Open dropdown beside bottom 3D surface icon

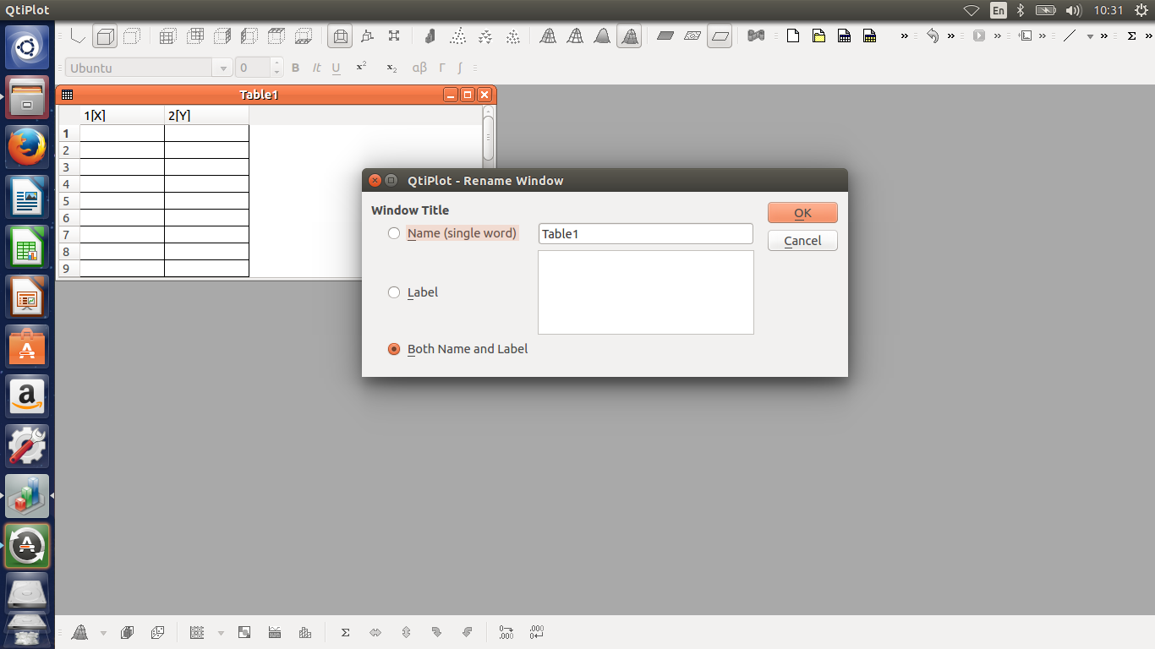[103, 632]
